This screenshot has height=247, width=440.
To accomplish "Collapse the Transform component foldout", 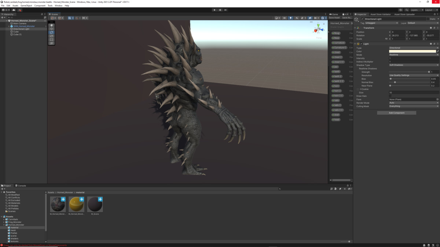I will tap(355, 28).
